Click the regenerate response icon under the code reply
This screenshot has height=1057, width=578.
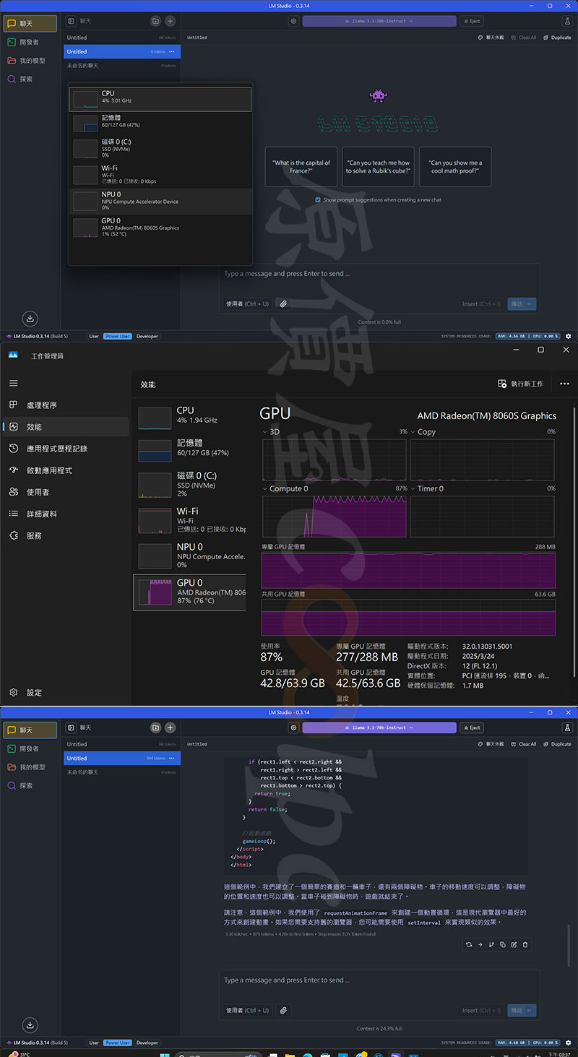point(469,944)
